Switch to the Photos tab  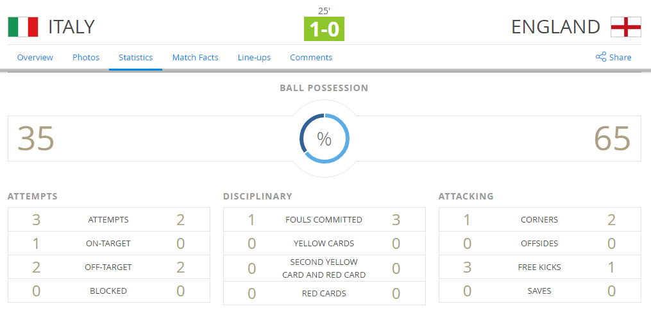pos(86,57)
